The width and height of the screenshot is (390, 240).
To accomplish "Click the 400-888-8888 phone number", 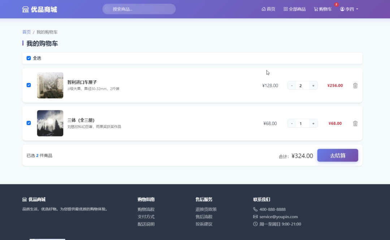I will (272, 209).
